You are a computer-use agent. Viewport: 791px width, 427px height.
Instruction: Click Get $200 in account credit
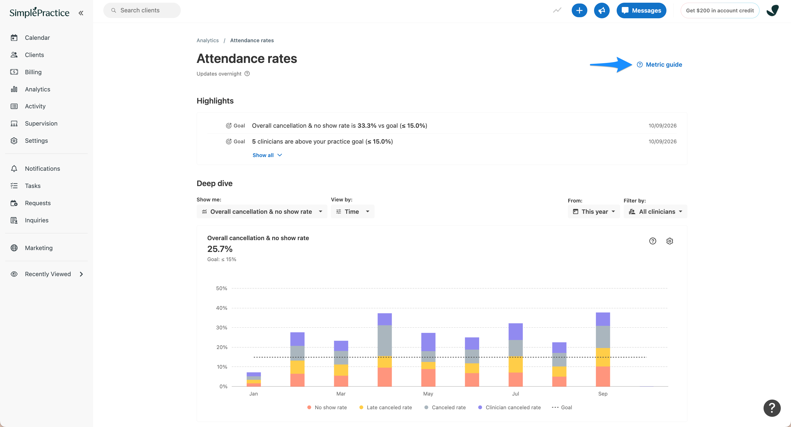(x=720, y=10)
